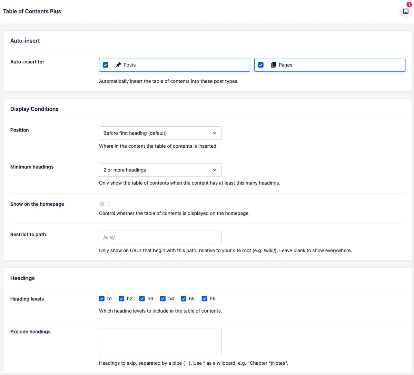The width and height of the screenshot is (414, 375).
Task: Click the 'Show on the homepage' label
Action: pyautogui.click(x=37, y=204)
